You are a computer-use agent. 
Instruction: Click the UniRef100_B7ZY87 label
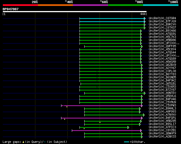(162, 90)
